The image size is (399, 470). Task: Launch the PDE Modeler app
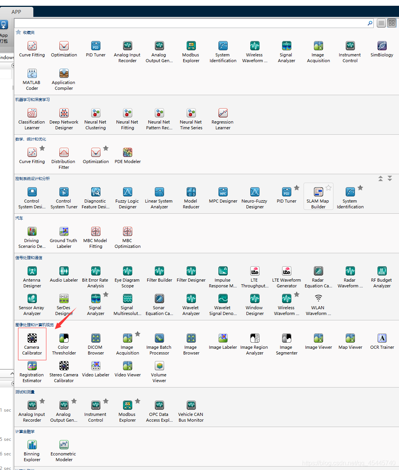[x=128, y=155]
